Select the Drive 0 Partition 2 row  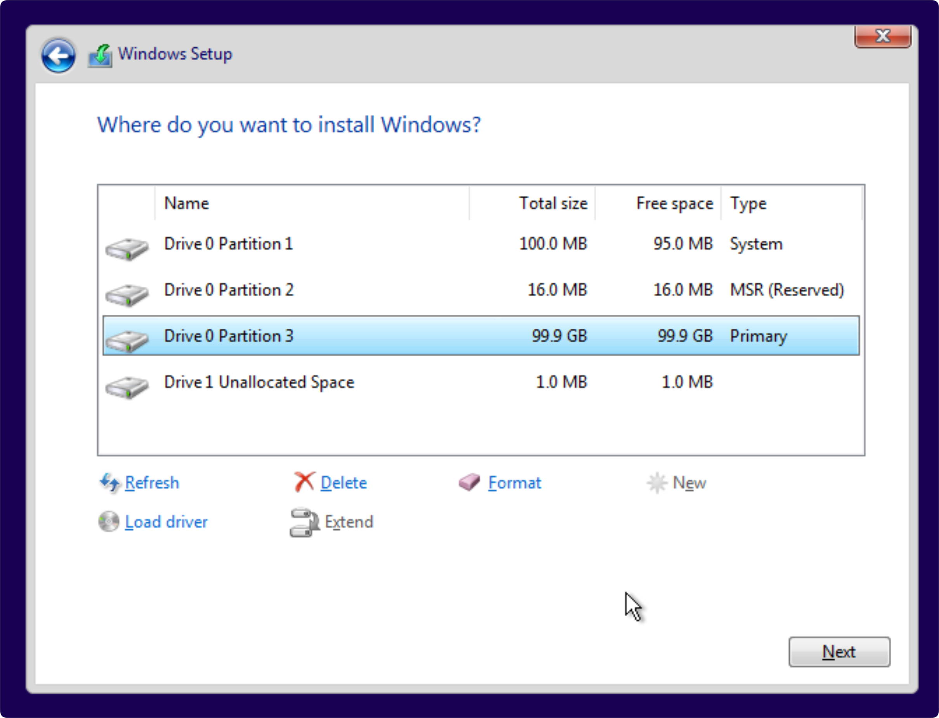coord(481,290)
